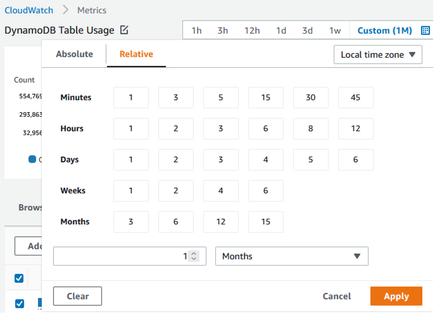
Task: Toggle the bottom metric checkbox in the list
Action: pyautogui.click(x=19, y=304)
